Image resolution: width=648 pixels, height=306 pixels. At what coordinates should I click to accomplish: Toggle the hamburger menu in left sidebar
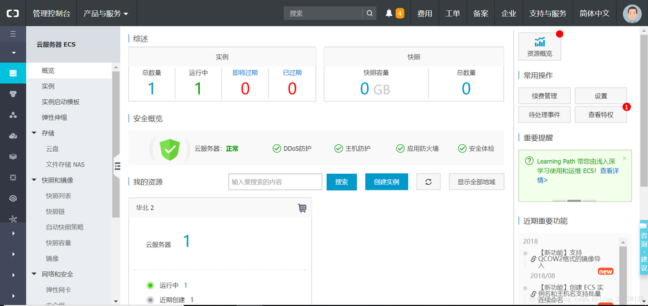point(13,34)
